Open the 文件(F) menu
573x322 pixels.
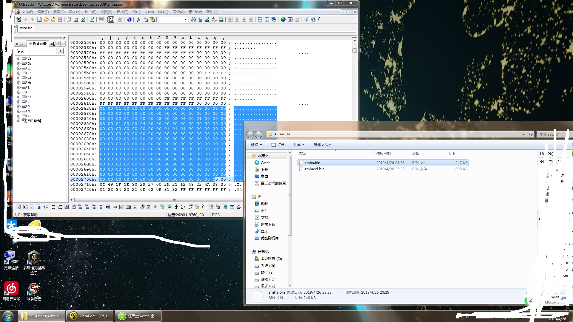tap(27, 12)
